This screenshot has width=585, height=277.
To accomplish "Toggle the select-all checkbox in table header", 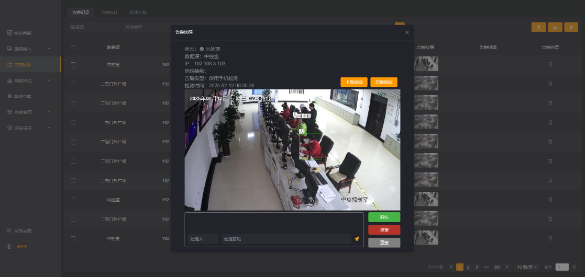I will (x=73, y=47).
